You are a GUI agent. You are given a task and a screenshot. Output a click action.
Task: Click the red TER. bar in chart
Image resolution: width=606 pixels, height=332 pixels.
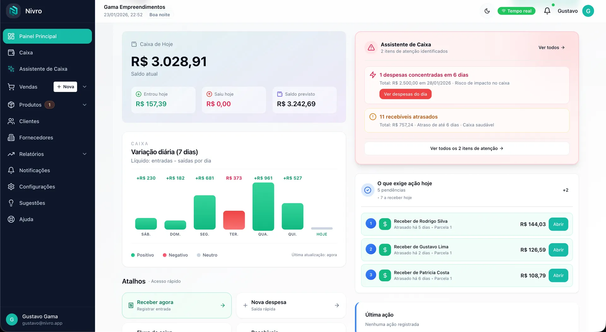(234, 220)
